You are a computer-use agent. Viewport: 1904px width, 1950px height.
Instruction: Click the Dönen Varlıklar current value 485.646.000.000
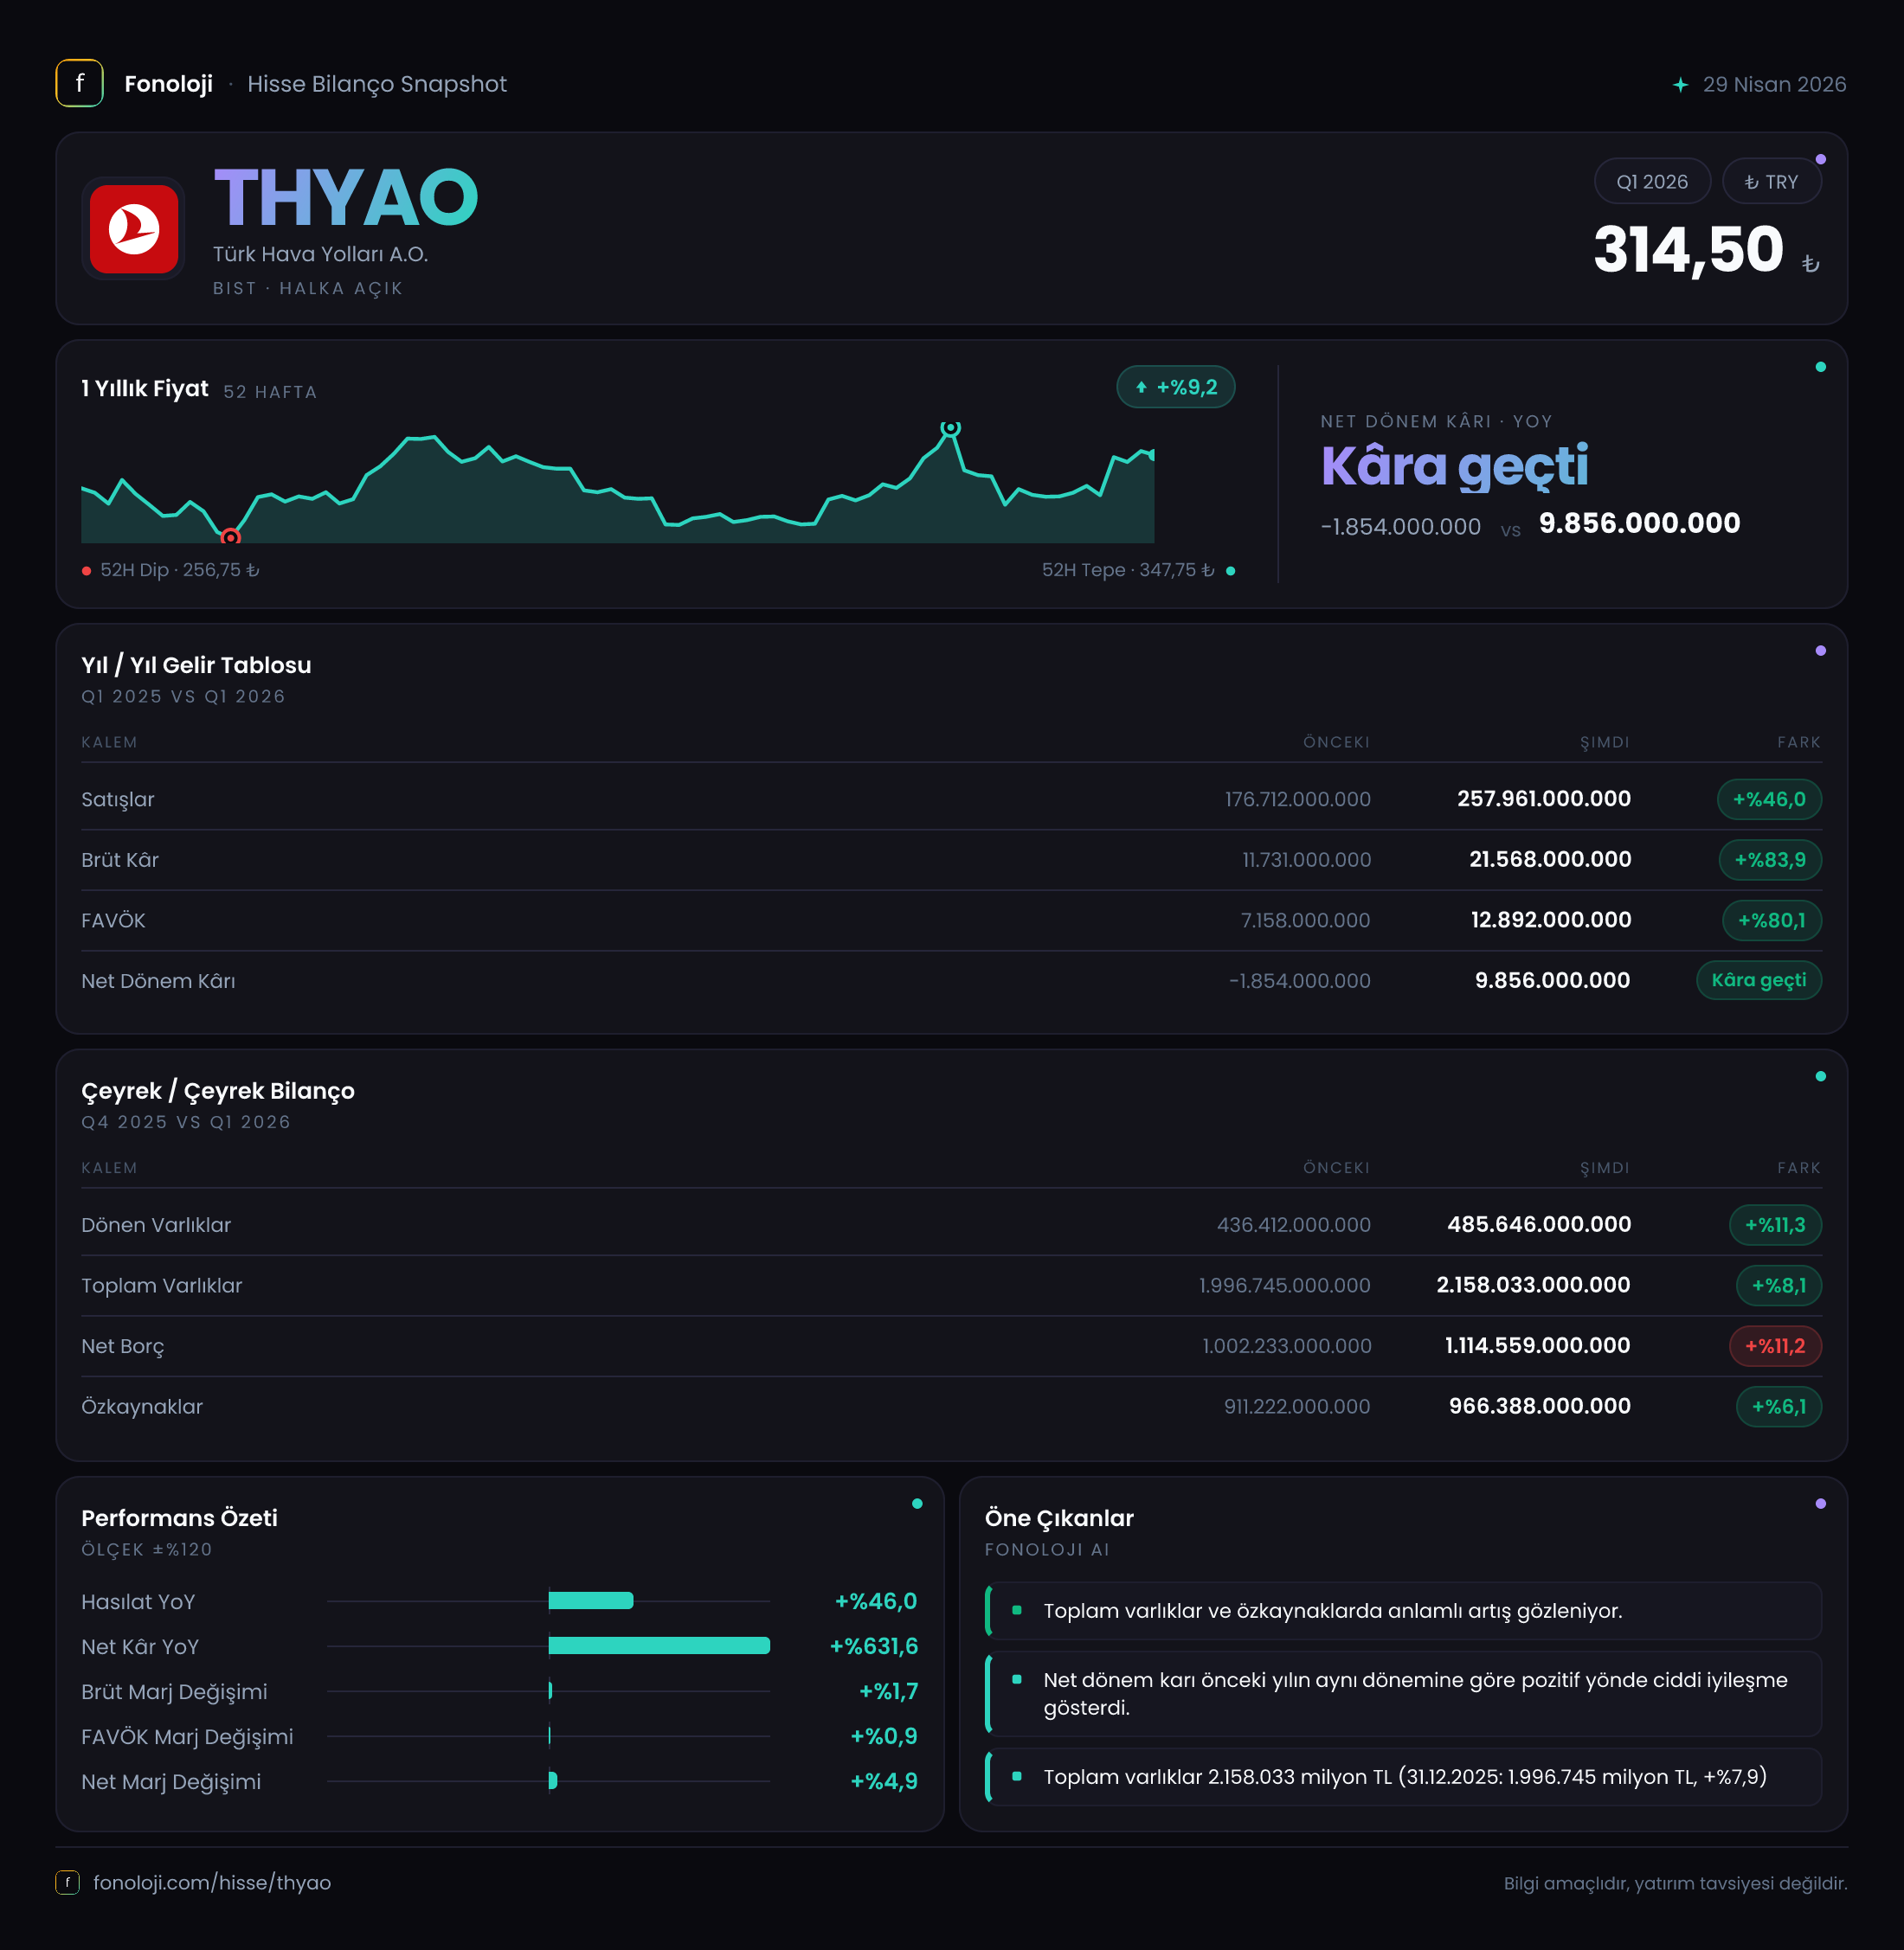coord(1539,1223)
